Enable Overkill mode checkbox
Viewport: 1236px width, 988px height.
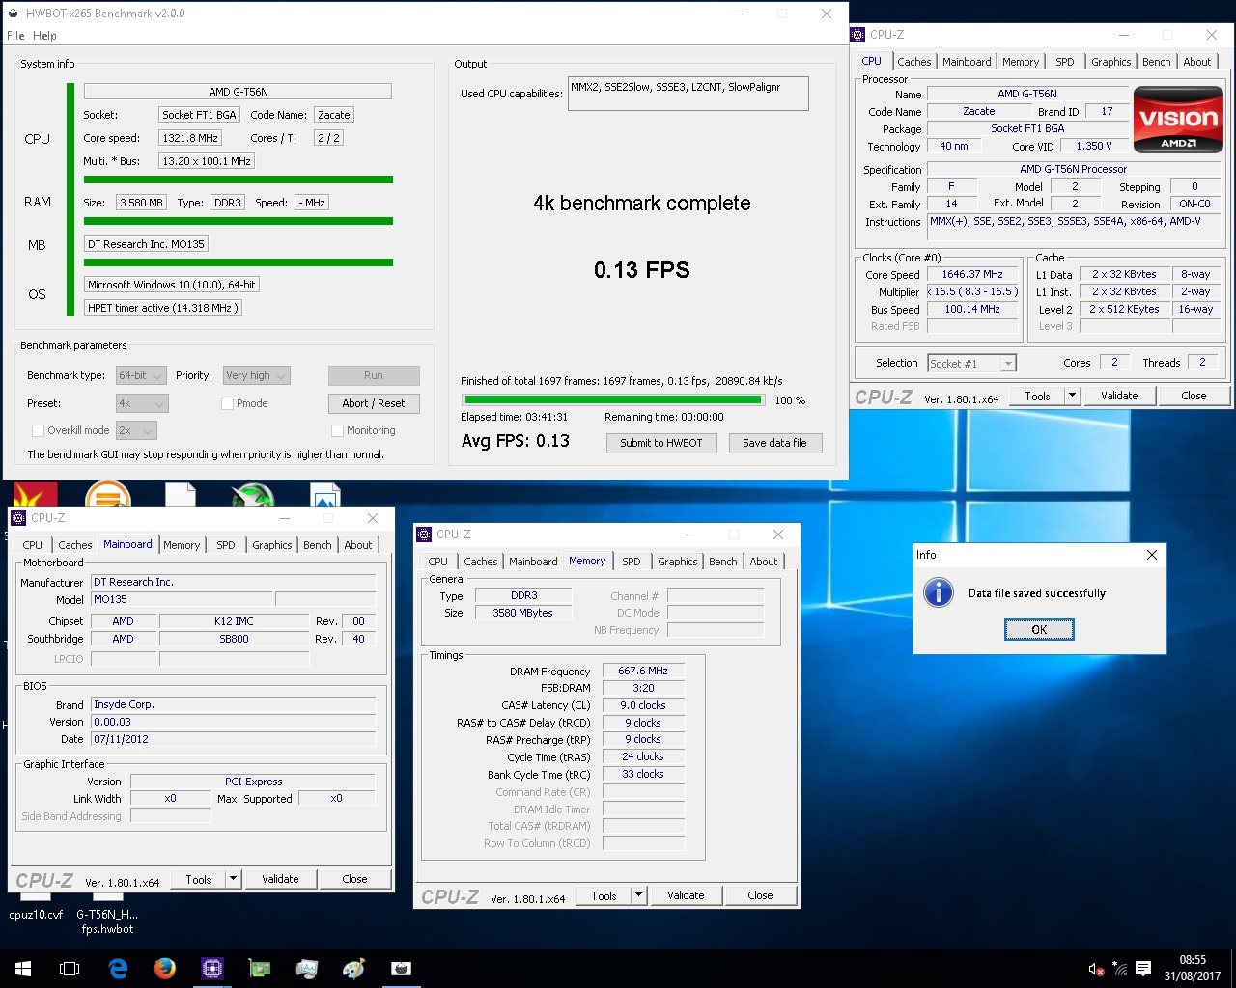point(39,430)
